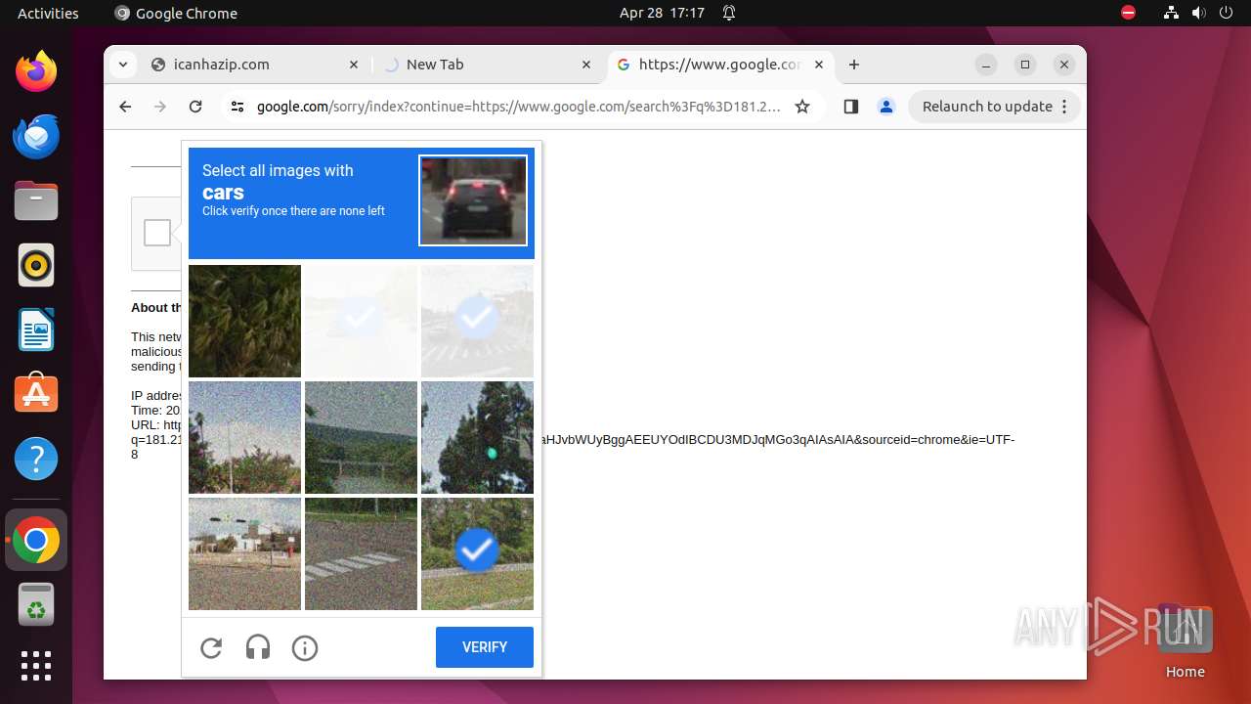This screenshot has width=1251, height=704.
Task: Open Google Chrome app menu in top bar
Action: (x=176, y=13)
